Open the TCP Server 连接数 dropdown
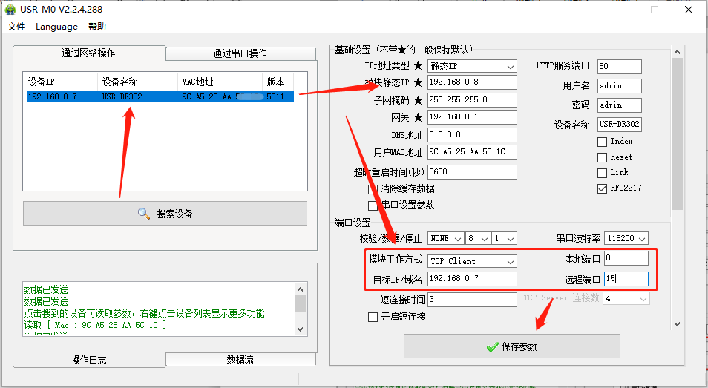Image resolution: width=708 pixels, height=388 pixels. tap(626, 299)
